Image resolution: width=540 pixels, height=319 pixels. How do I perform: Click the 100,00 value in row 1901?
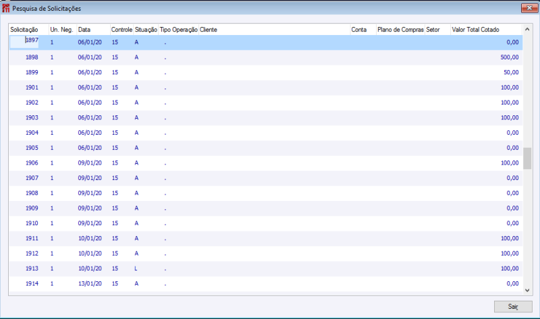point(510,88)
